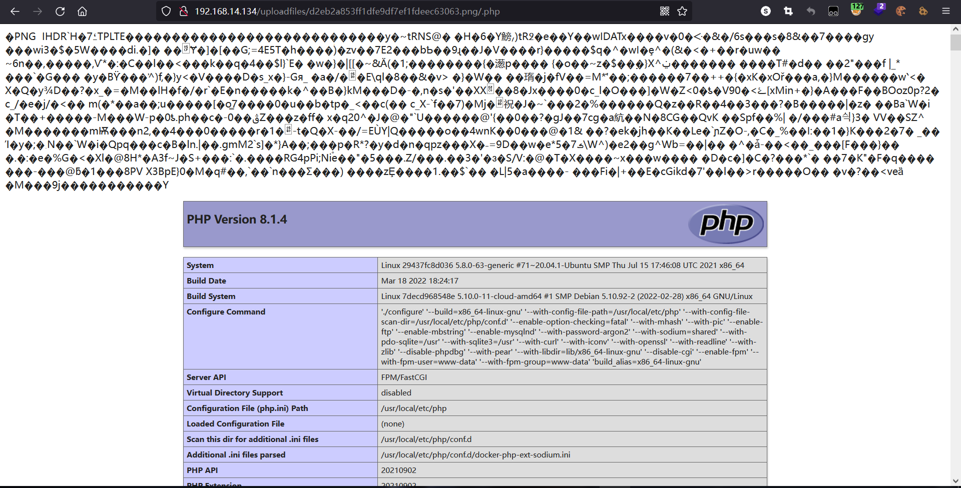Go forward to the next page
Viewport: 961px width, 488px height.
[x=38, y=11]
